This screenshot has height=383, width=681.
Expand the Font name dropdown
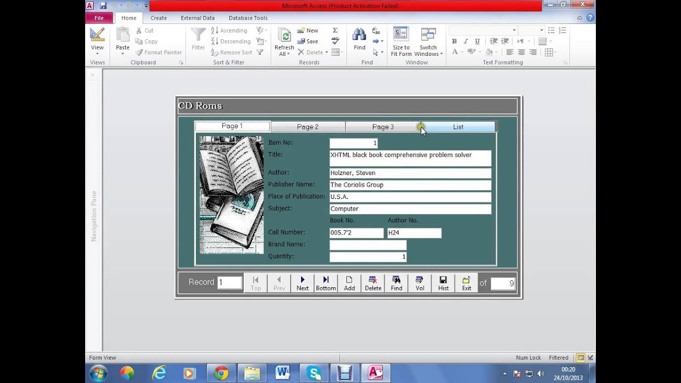click(514, 30)
